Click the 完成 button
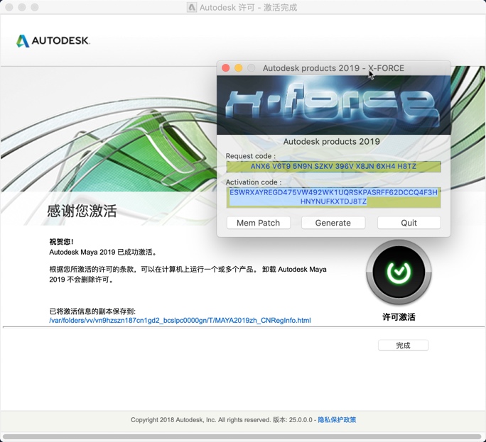 pos(404,346)
